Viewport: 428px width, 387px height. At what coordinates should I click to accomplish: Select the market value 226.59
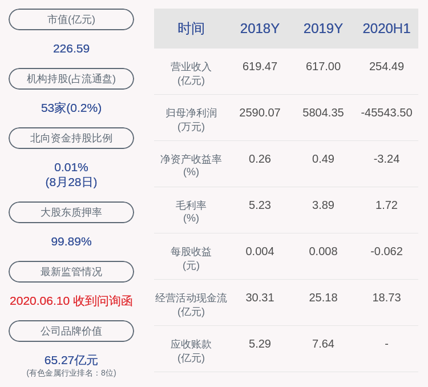(x=71, y=49)
